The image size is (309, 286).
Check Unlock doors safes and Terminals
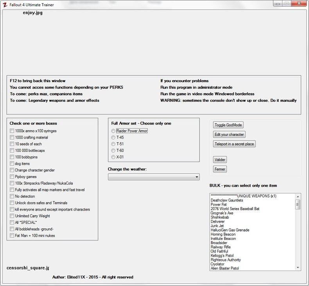(x=12, y=203)
